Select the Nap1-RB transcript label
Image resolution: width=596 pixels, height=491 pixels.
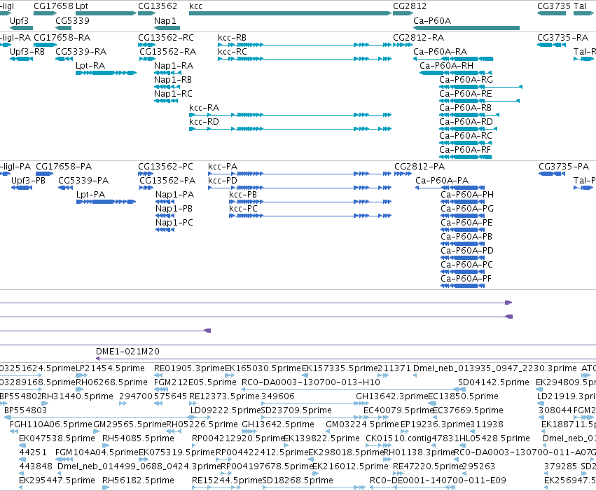tap(172, 80)
